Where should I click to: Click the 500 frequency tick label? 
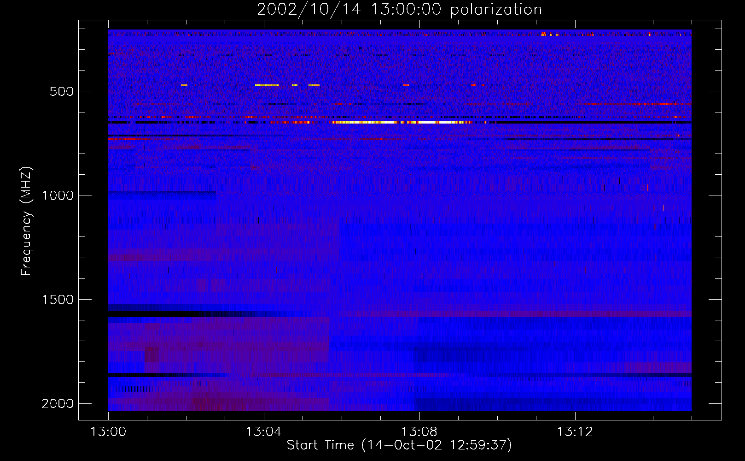[62, 91]
